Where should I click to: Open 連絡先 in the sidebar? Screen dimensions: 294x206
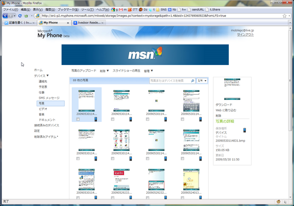click(43, 81)
